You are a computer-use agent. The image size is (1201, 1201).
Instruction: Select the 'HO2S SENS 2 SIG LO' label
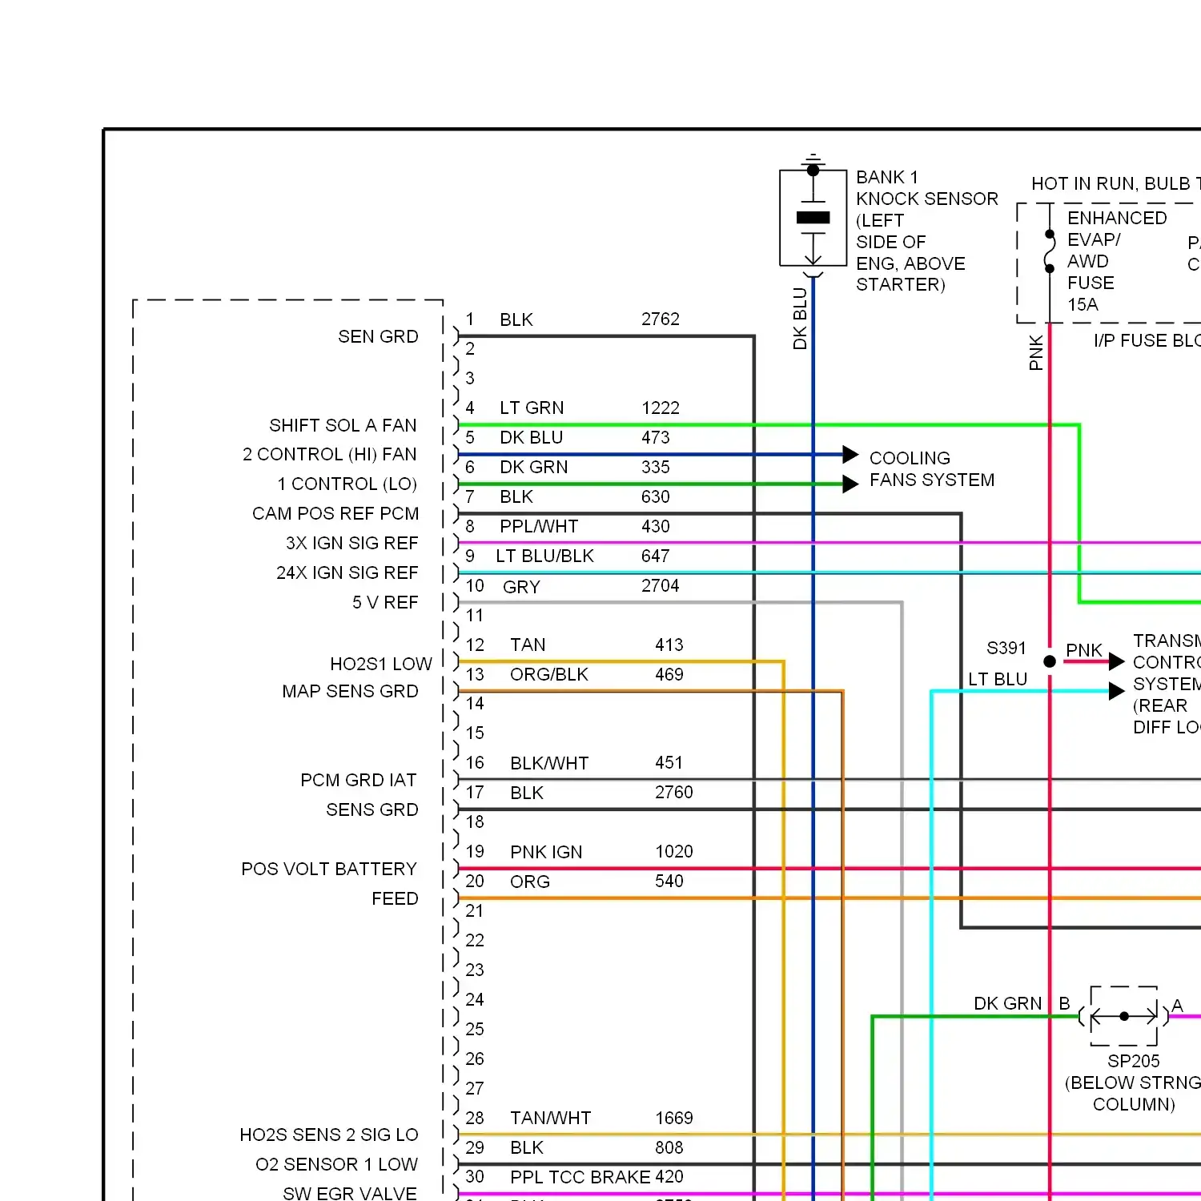tap(329, 1135)
